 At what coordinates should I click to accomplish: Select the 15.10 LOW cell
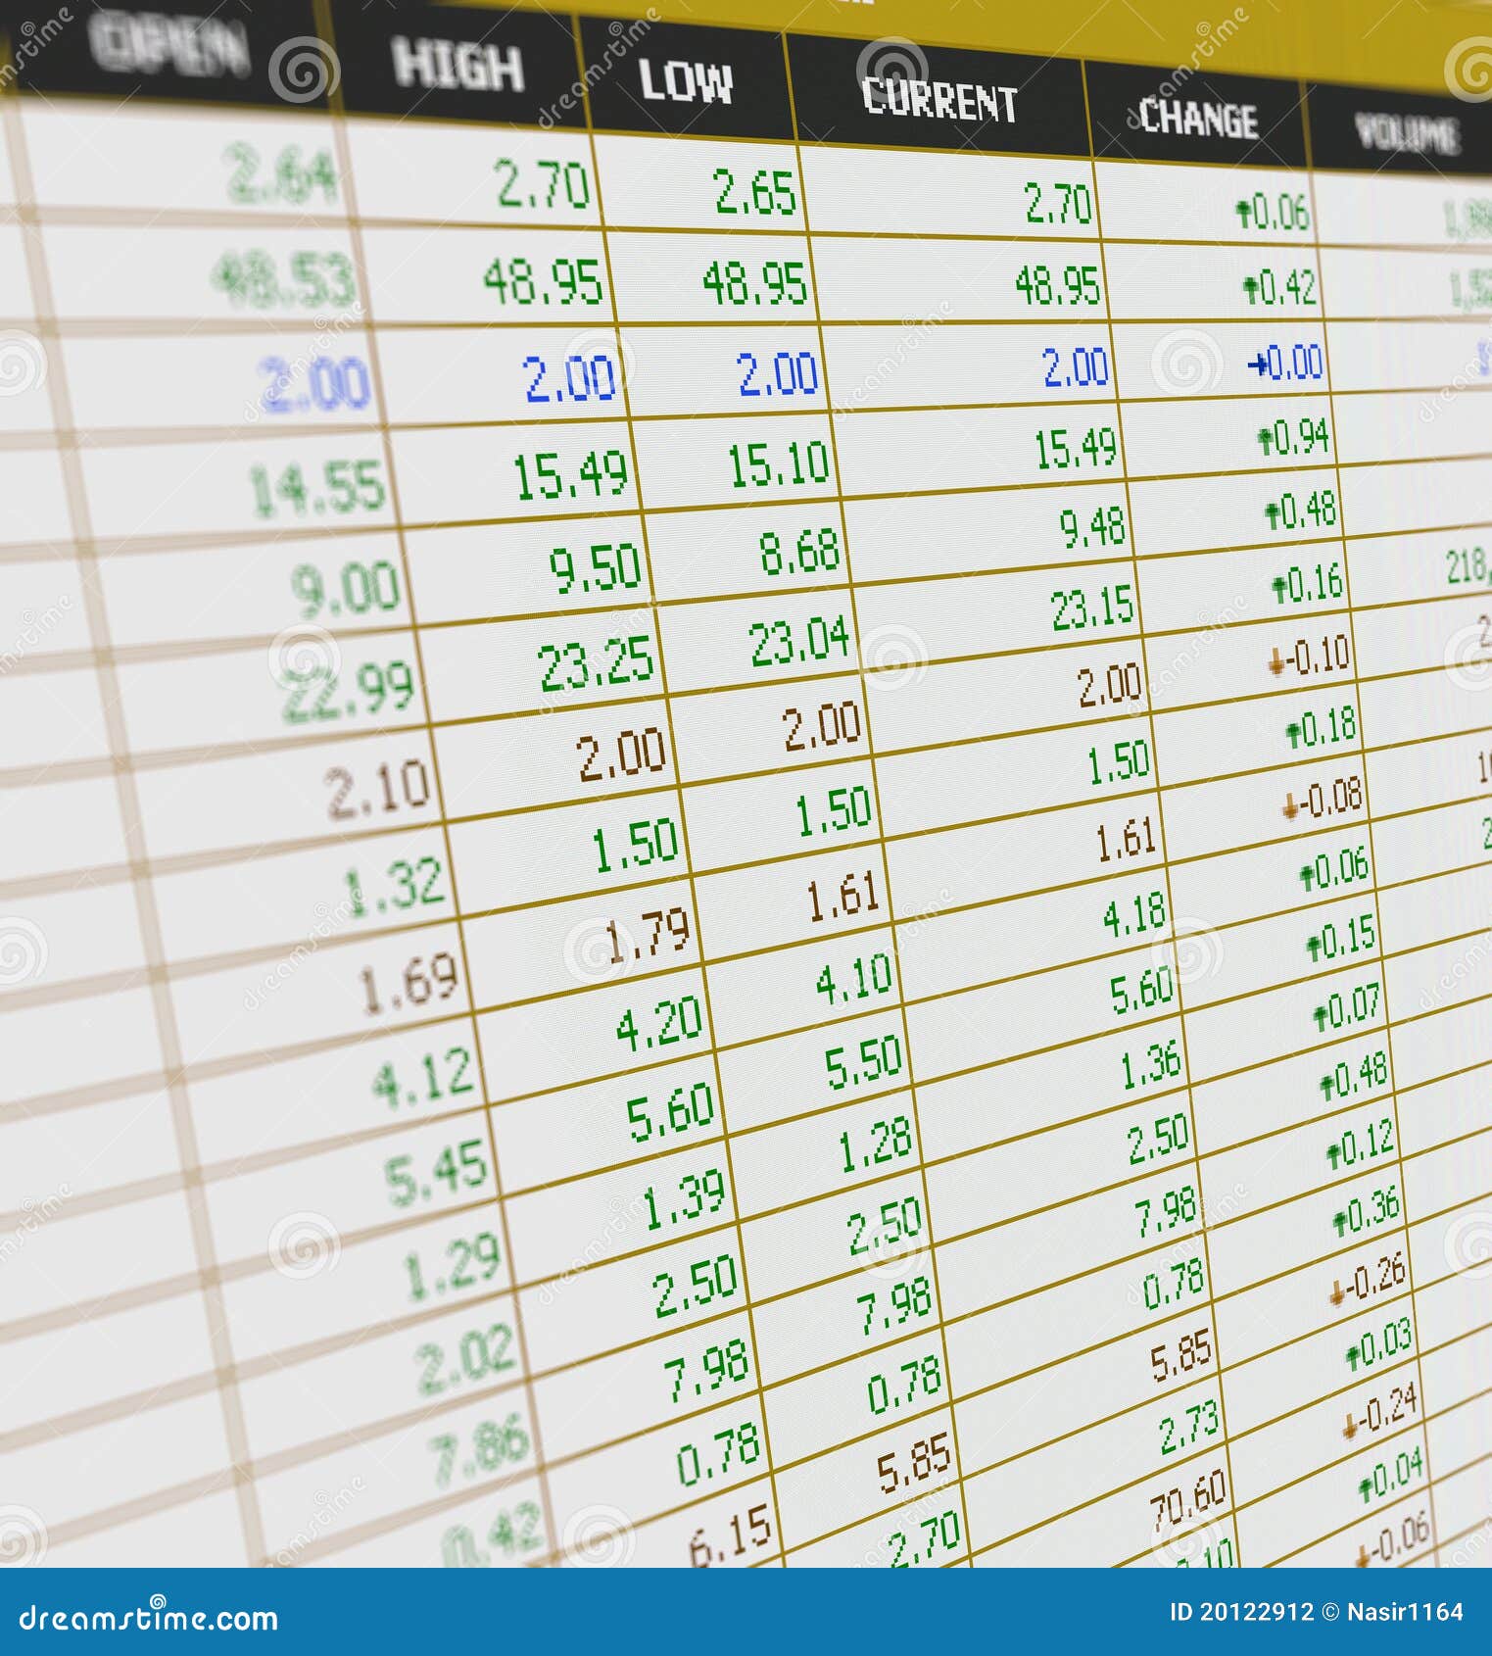[x=779, y=465]
